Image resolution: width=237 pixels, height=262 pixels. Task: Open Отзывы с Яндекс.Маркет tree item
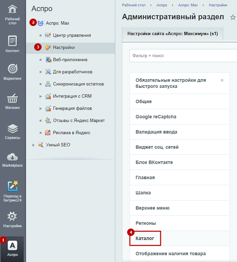79,121
